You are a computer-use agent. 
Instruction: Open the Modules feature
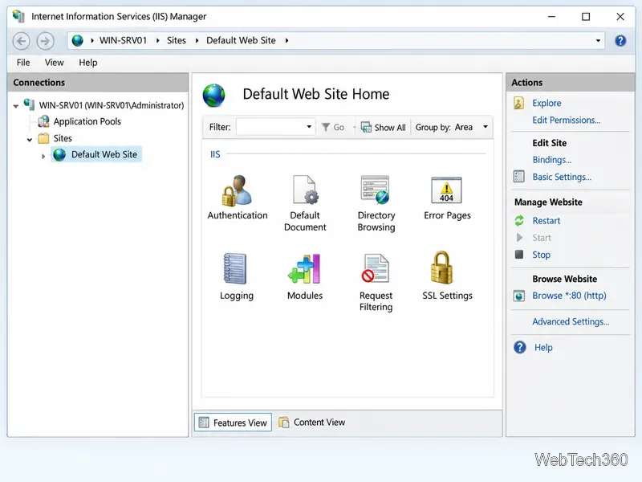(305, 276)
